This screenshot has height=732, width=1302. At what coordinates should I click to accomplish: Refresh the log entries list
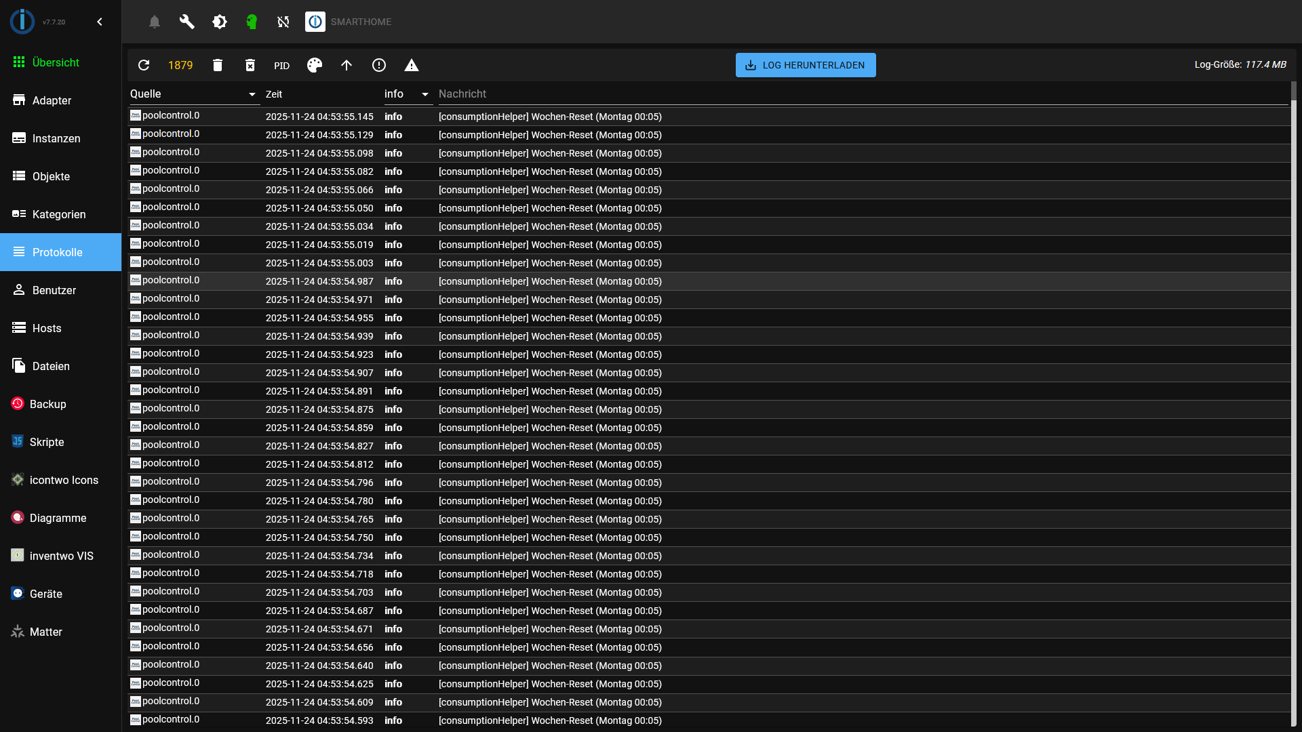tap(144, 65)
